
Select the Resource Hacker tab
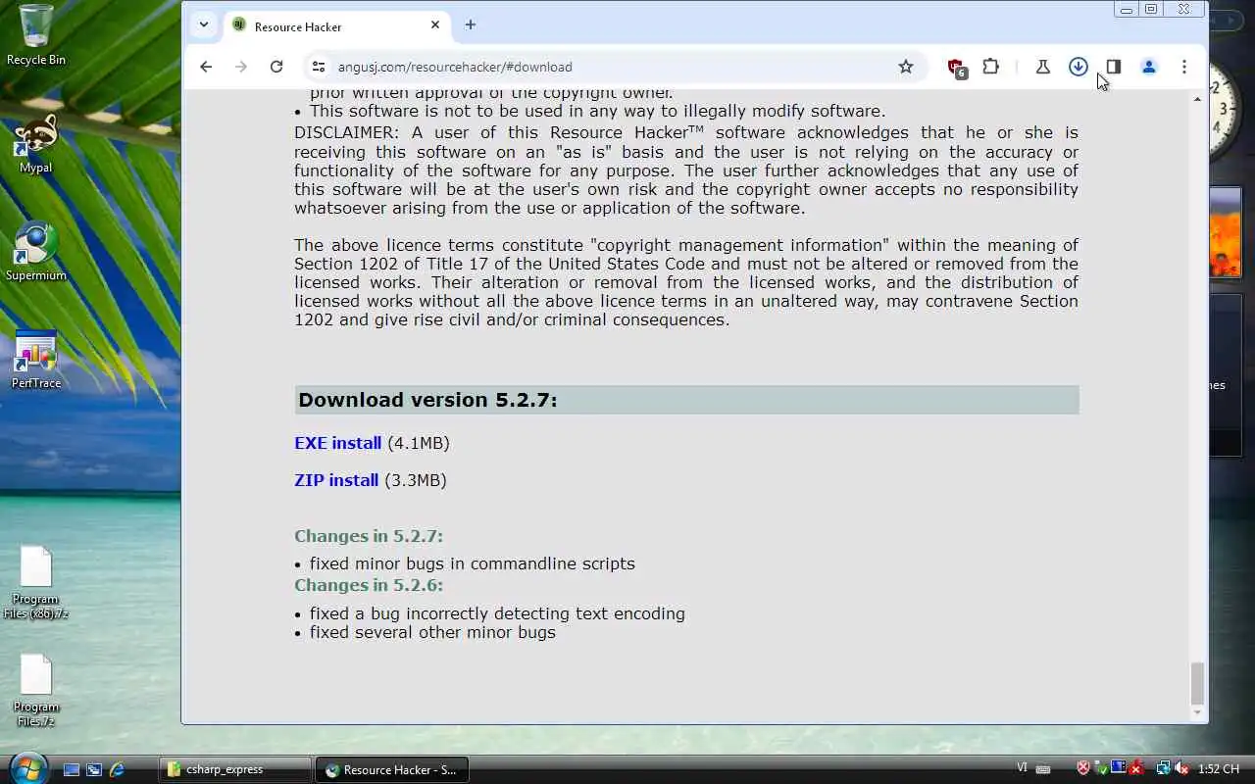tap(337, 26)
